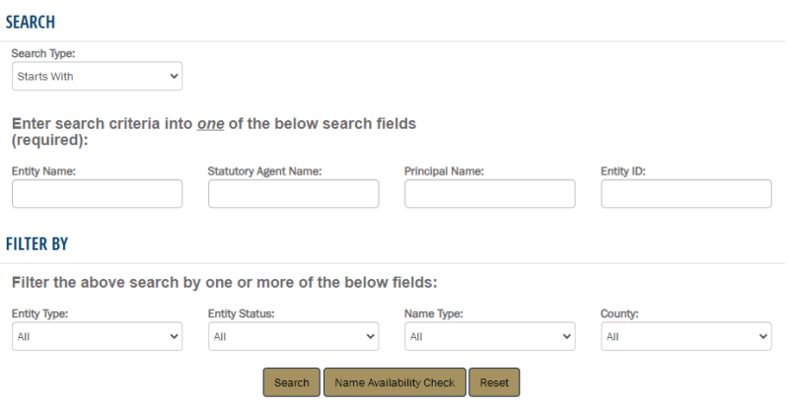Image resolution: width=789 pixels, height=407 pixels.
Task: Click the 'Entity Status:' label
Action: click(x=241, y=313)
